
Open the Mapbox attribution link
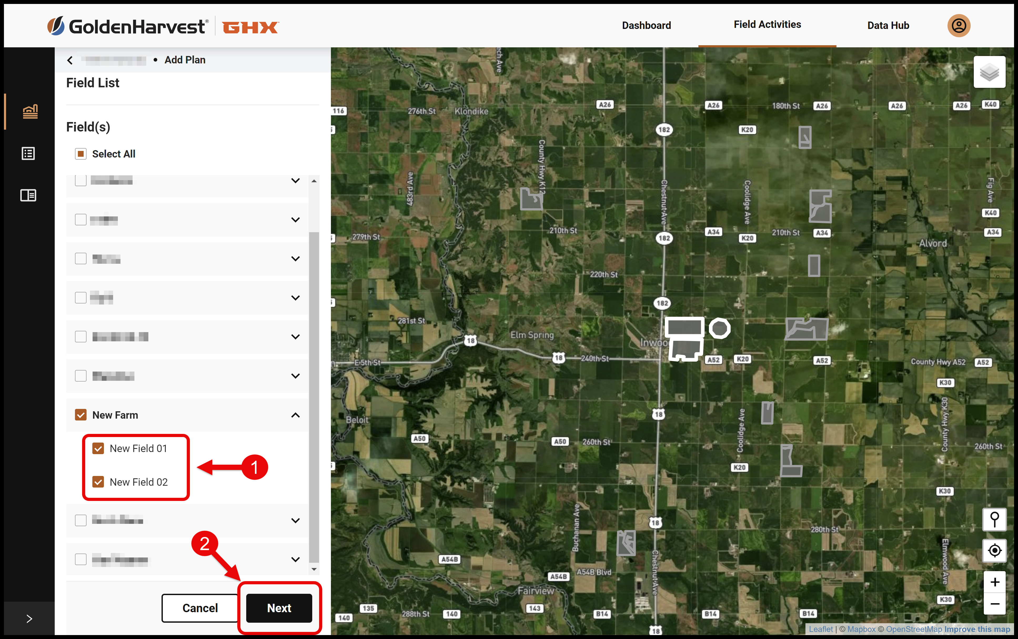(x=861, y=629)
